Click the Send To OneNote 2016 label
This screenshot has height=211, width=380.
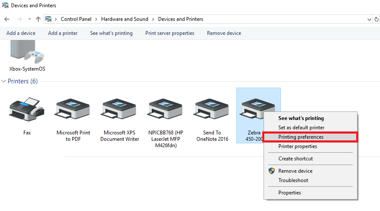click(212, 136)
